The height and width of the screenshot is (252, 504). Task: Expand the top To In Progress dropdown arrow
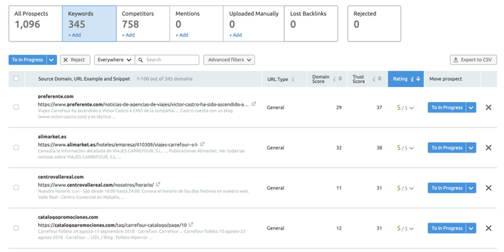coord(52,60)
